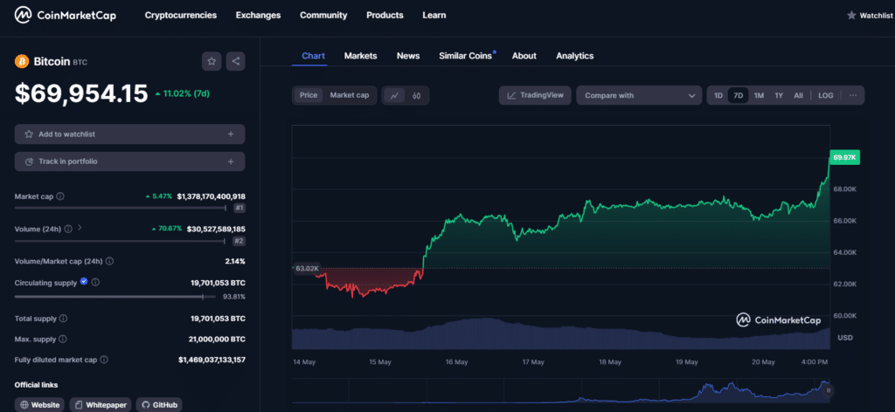Open the Whitepaper link
Screen dimensions: 895x412
click(x=101, y=405)
